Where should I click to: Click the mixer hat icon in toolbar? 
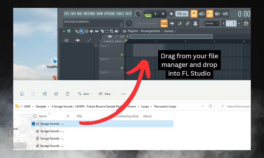click(195, 23)
